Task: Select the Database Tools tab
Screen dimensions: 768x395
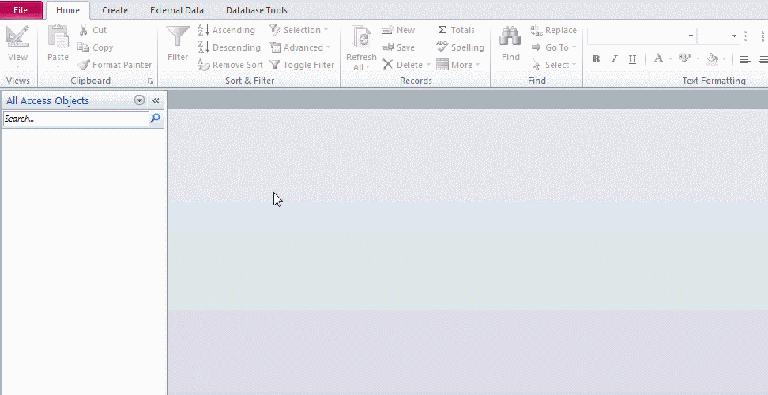Action: point(257,10)
